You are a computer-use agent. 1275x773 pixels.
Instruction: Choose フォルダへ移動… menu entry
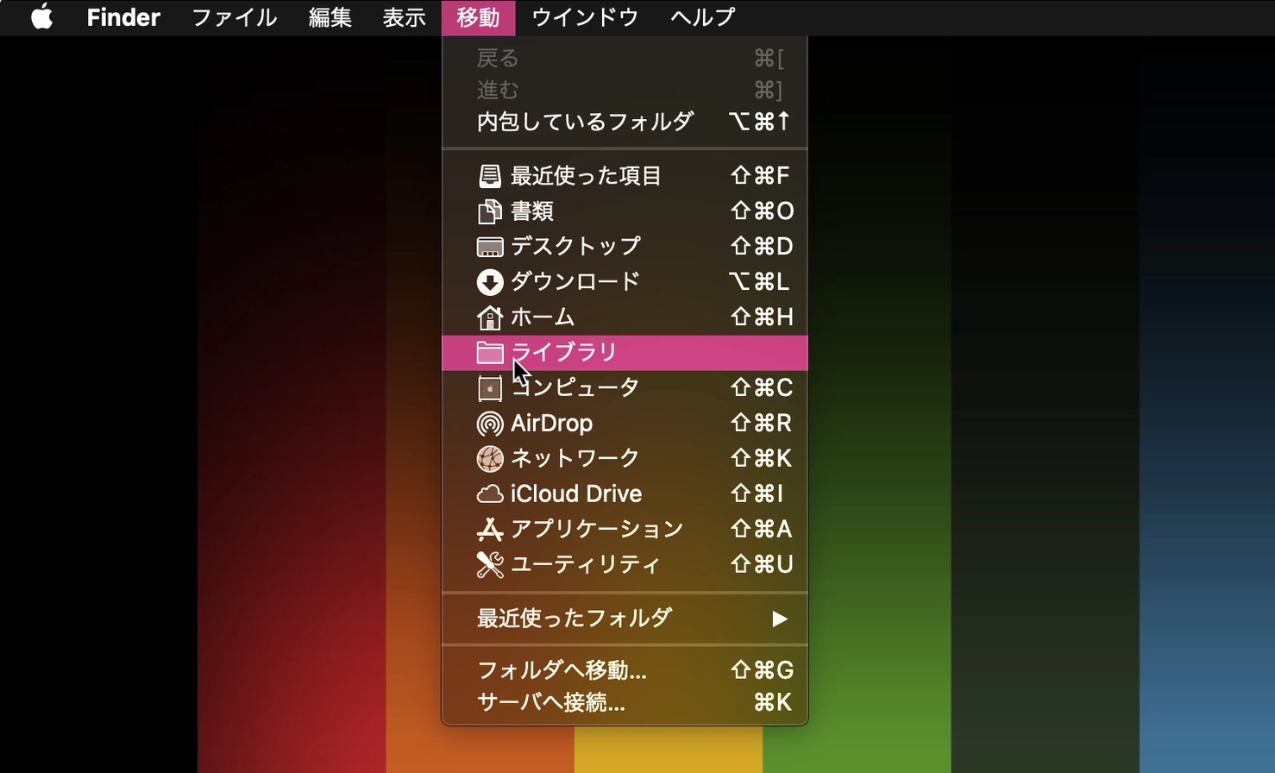coord(625,670)
